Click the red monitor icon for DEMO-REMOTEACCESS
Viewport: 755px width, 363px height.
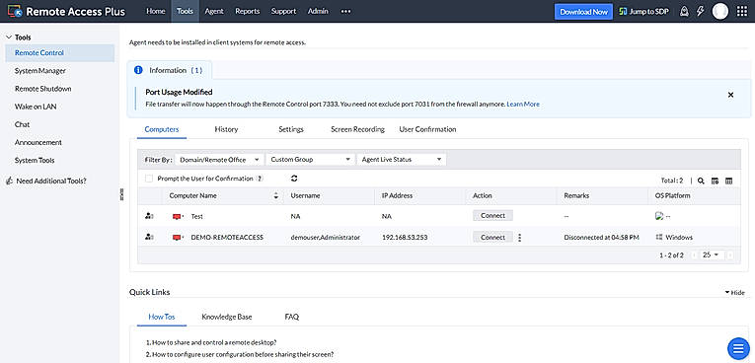[x=178, y=238]
